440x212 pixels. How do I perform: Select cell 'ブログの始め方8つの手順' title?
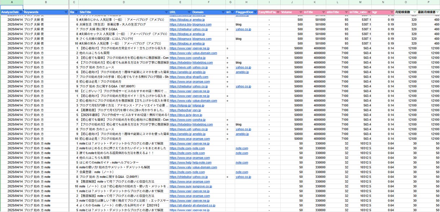point(124,77)
